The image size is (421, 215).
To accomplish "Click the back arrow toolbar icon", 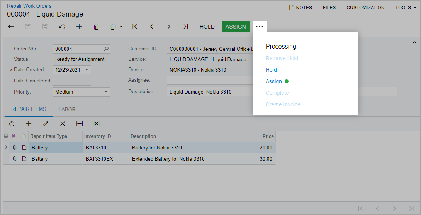I will pos(12,27).
